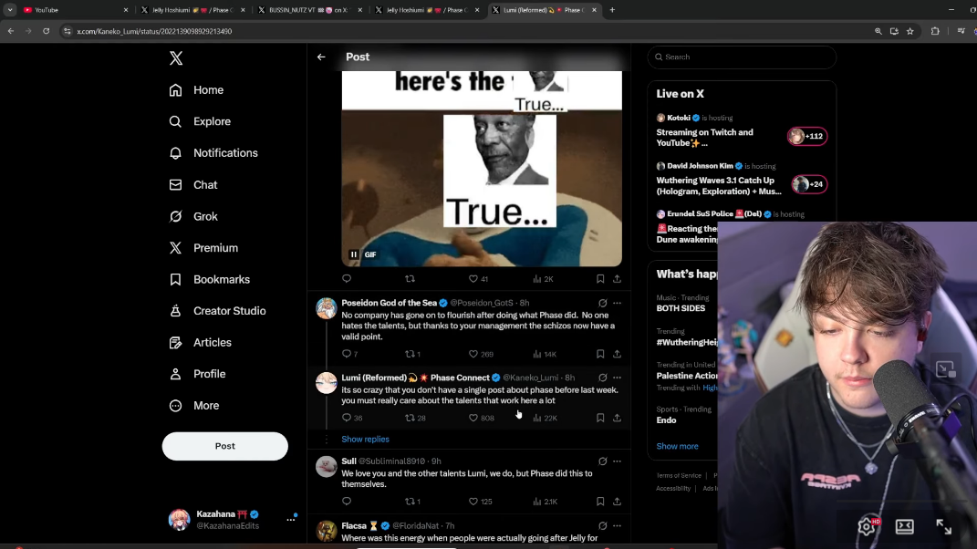
Task: Expand the More menu in sidebar
Action: [x=193, y=406]
